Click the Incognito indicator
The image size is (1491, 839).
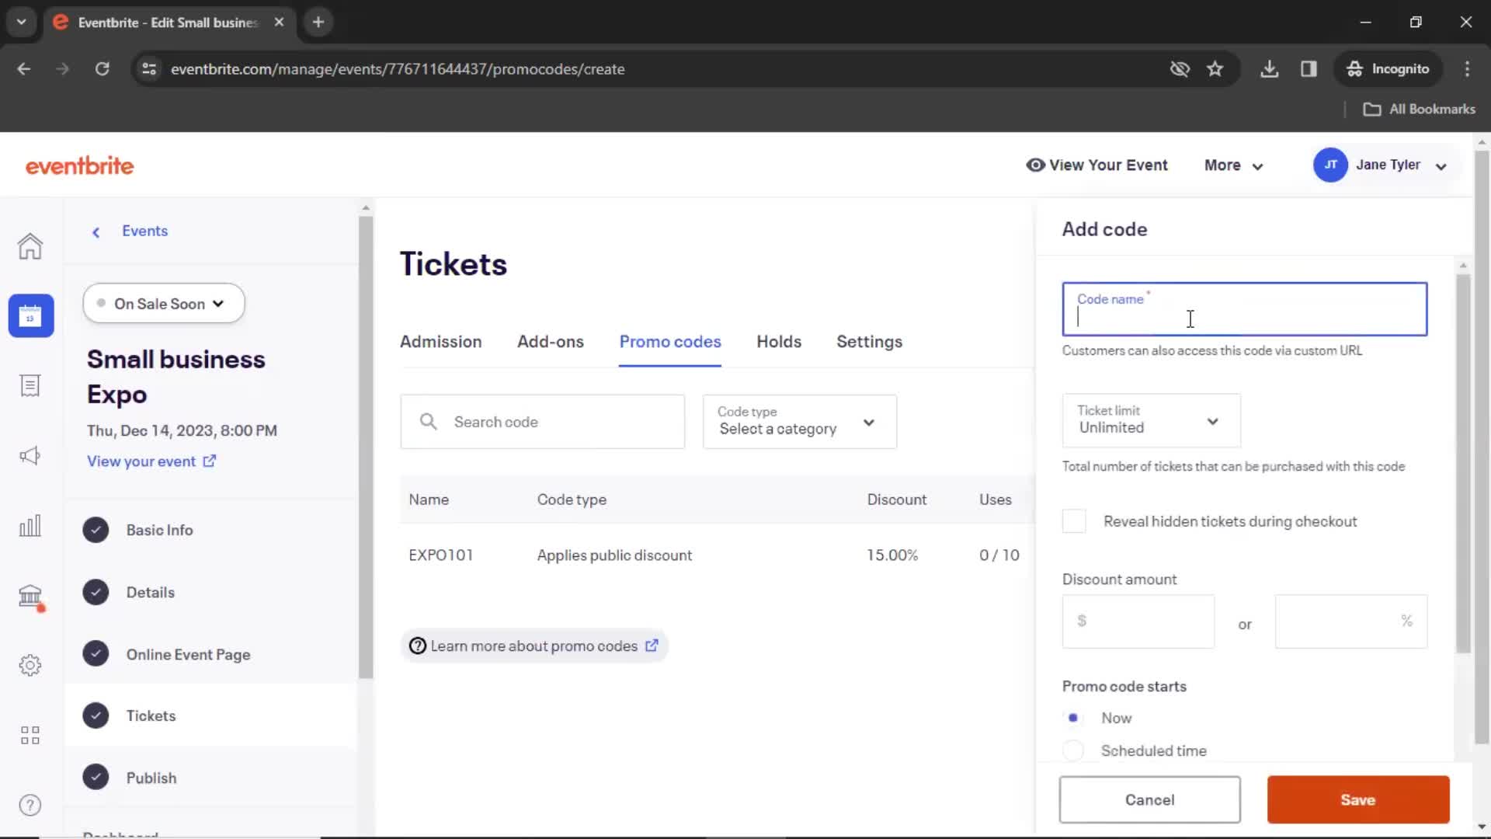coord(1388,69)
